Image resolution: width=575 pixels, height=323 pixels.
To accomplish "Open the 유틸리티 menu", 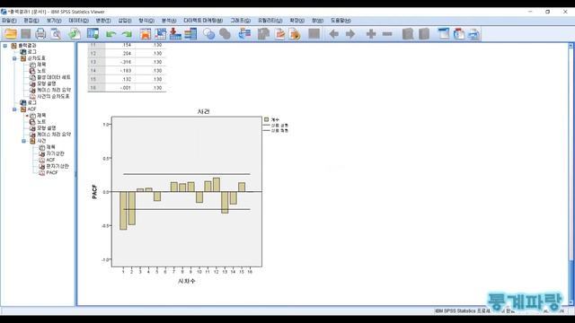I will click(x=270, y=21).
